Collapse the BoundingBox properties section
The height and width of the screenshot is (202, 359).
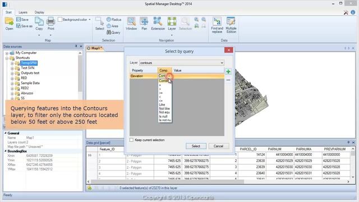click(5, 151)
